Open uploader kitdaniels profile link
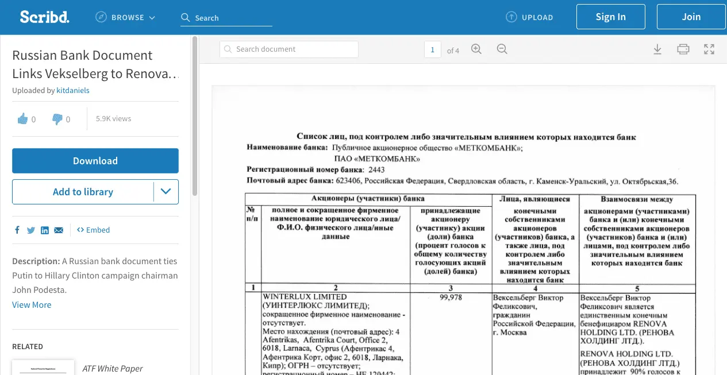Viewport: 727px width, 375px height. [73, 90]
